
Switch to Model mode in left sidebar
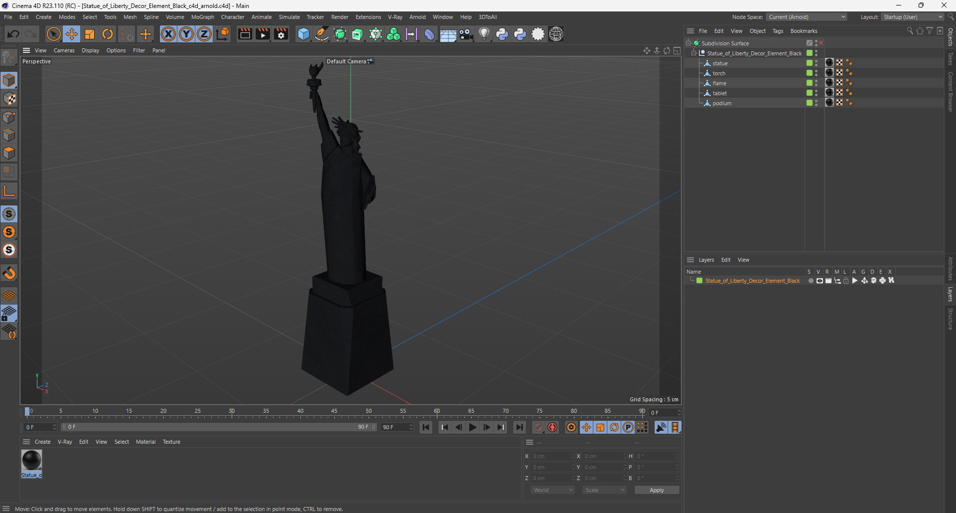9,80
